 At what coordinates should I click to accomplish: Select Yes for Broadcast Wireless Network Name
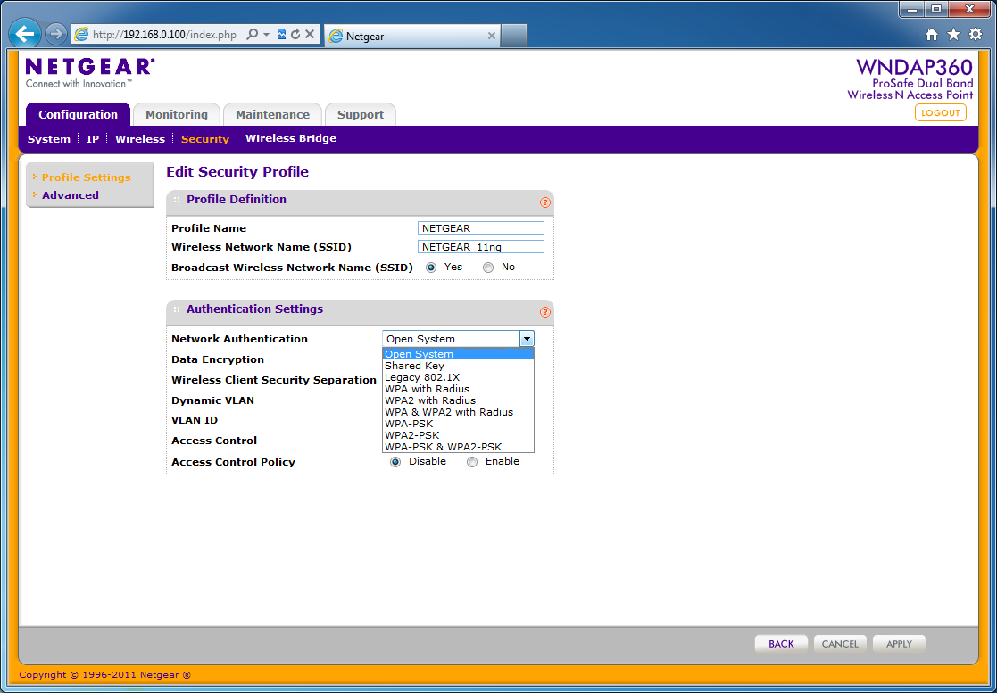point(431,268)
